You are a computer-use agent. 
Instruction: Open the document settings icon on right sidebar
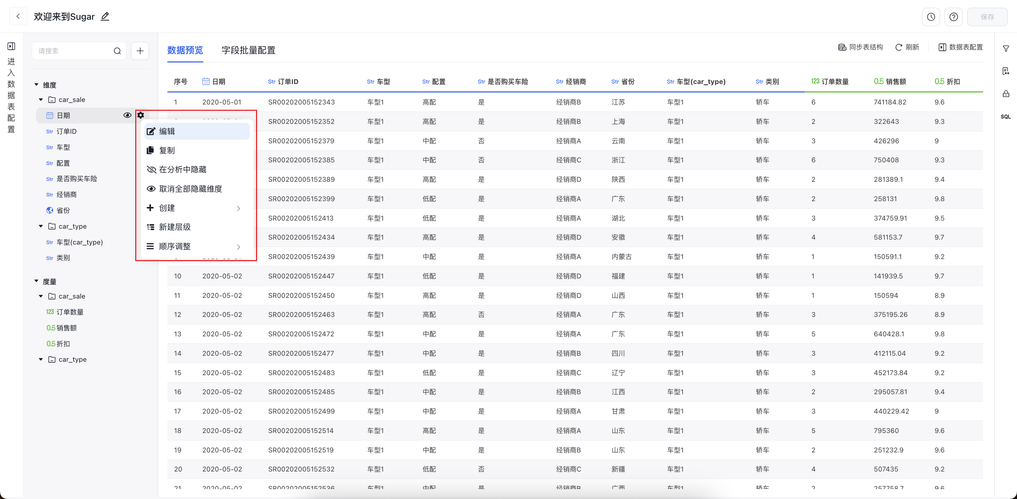[x=1006, y=71]
